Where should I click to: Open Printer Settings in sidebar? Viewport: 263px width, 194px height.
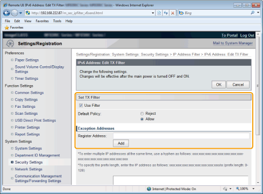[27, 127]
